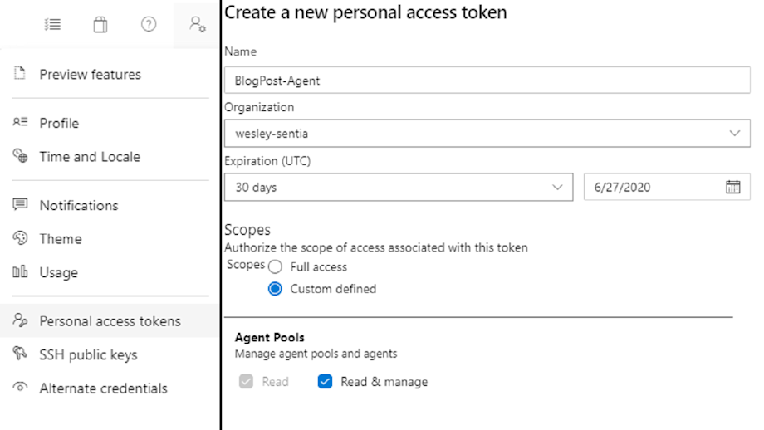The image size is (764, 430).
Task: Click the Custom defined label
Action: [x=333, y=289]
